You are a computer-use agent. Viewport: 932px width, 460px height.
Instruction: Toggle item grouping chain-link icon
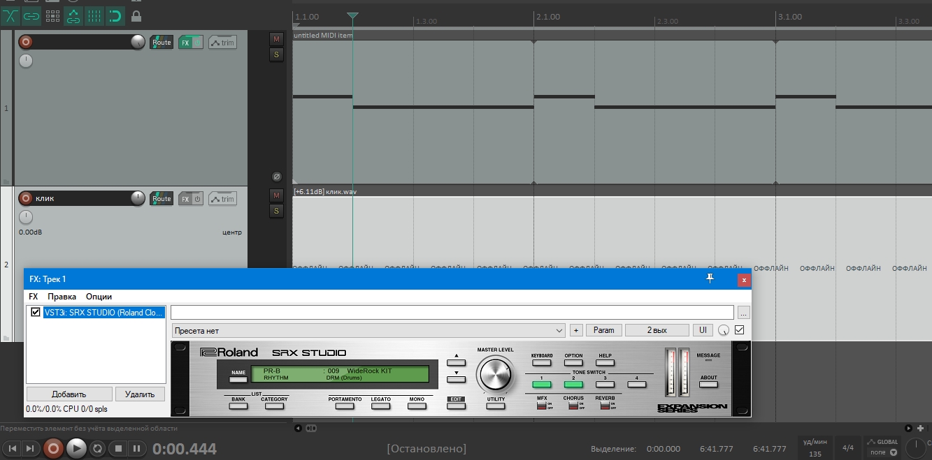tap(31, 15)
